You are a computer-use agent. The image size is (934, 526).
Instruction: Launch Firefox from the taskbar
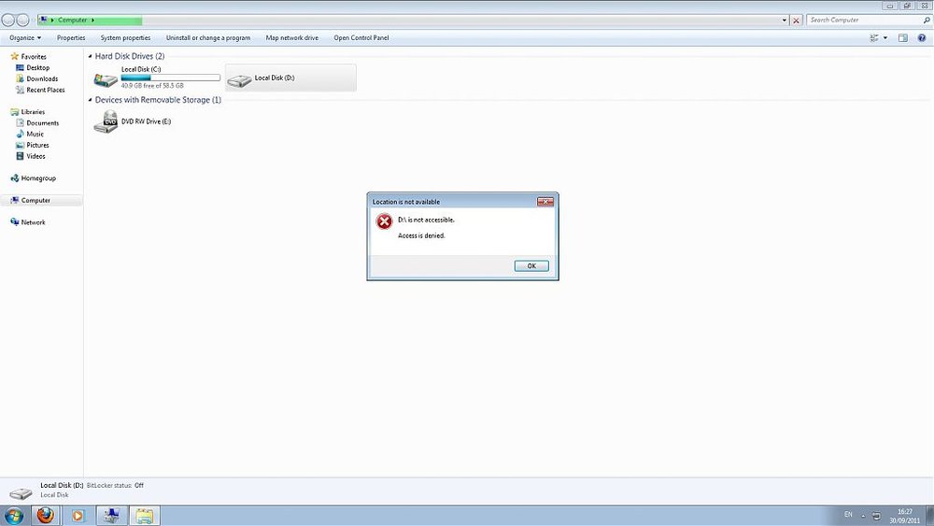tap(45, 515)
